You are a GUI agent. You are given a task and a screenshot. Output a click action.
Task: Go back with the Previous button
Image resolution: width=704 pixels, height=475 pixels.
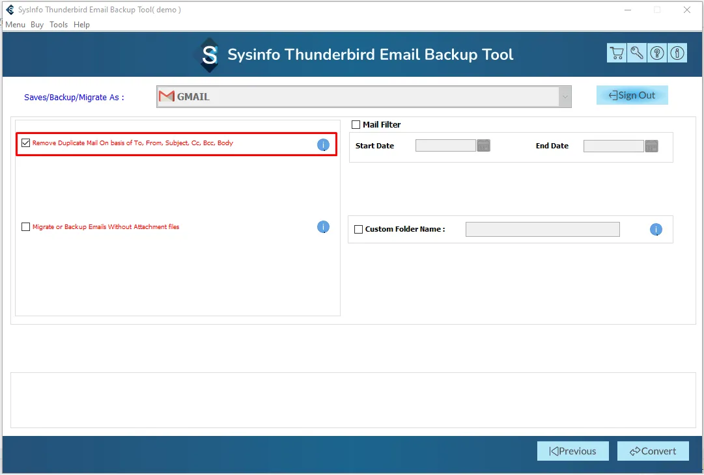point(573,451)
